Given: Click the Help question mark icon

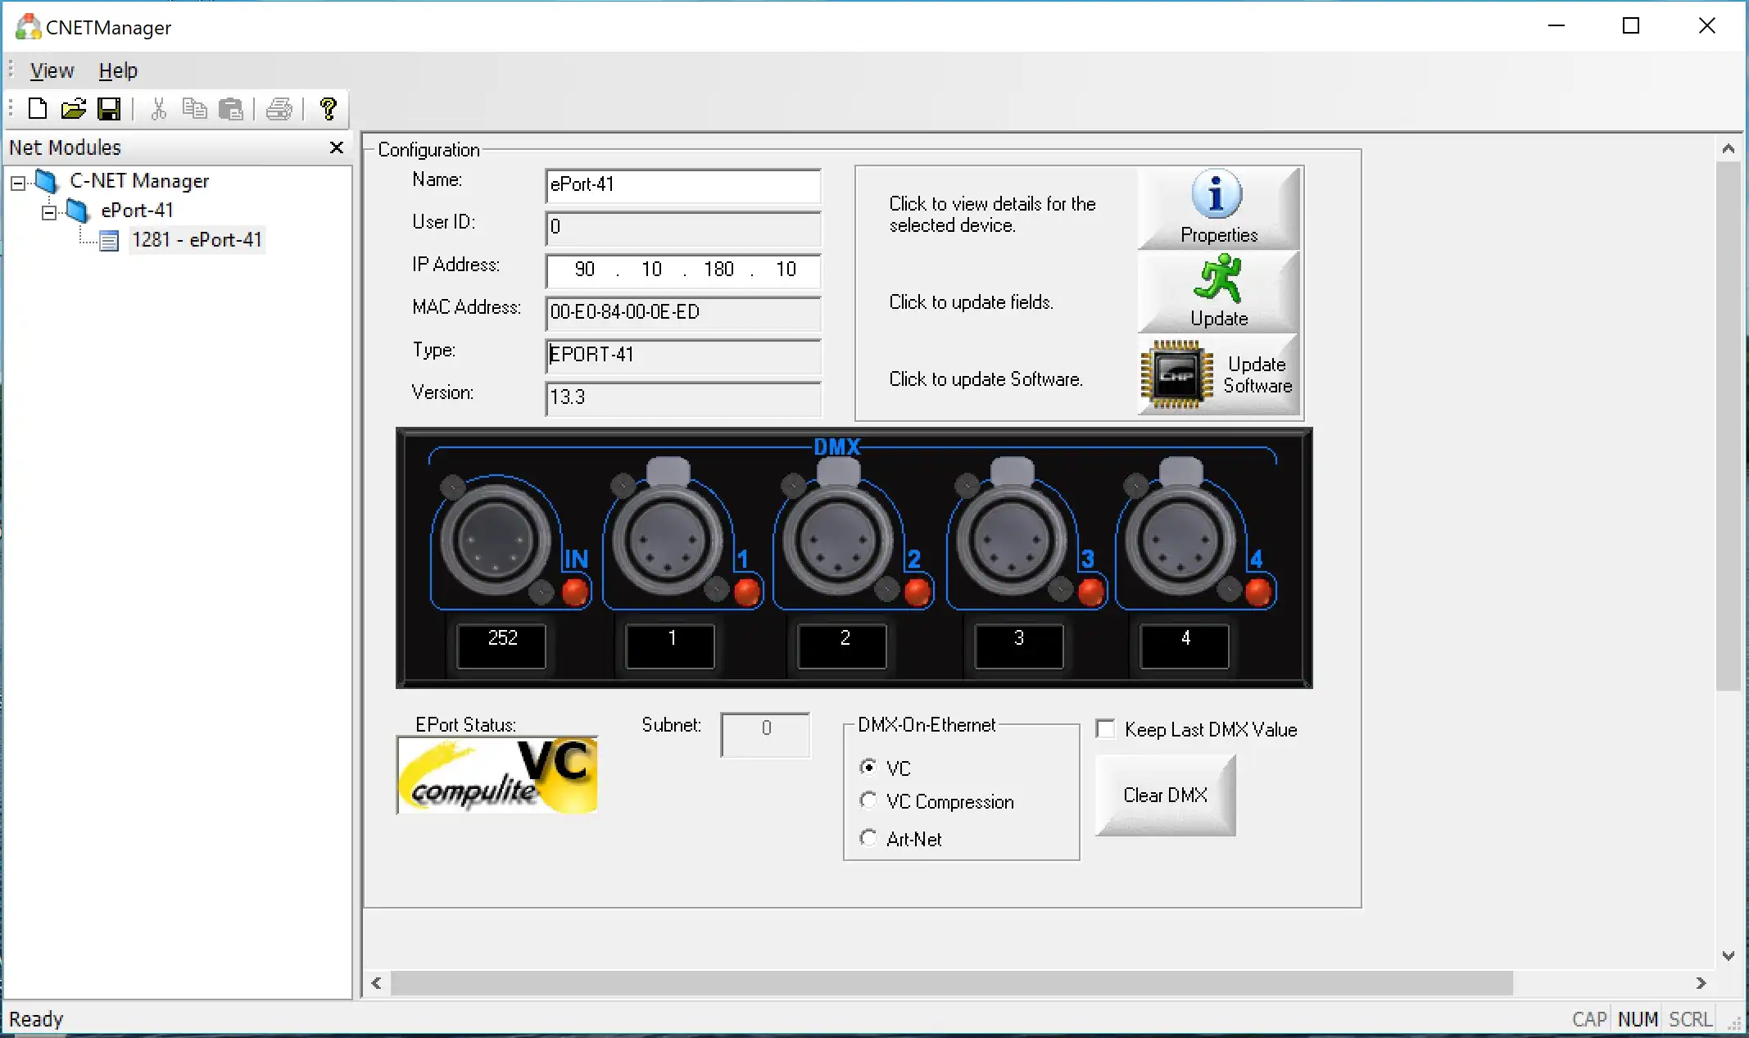Looking at the screenshot, I should [x=329, y=109].
